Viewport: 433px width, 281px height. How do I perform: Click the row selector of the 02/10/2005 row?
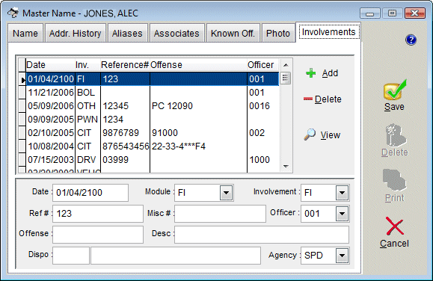point(22,133)
